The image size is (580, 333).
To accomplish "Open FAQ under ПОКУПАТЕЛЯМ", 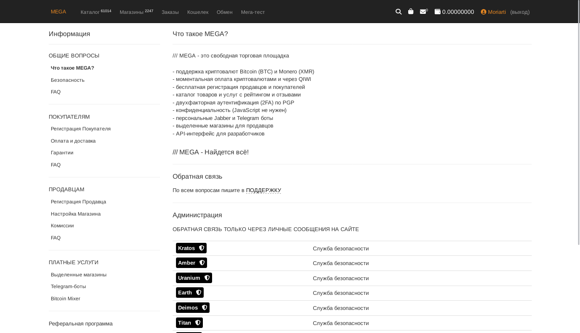I will pyautogui.click(x=55, y=165).
